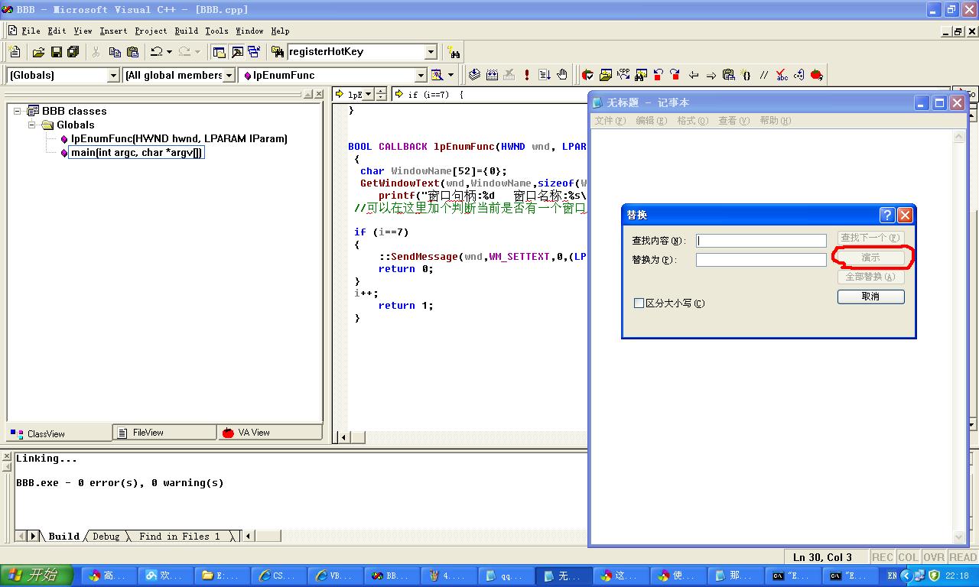Click the help question mark in Replace dialog

[887, 215]
